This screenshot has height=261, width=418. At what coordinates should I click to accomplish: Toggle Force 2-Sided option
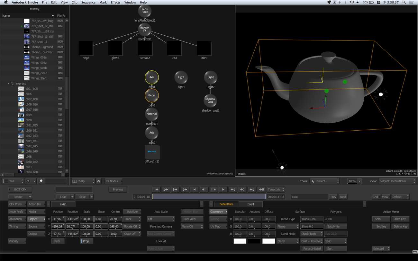click(x=312, y=248)
